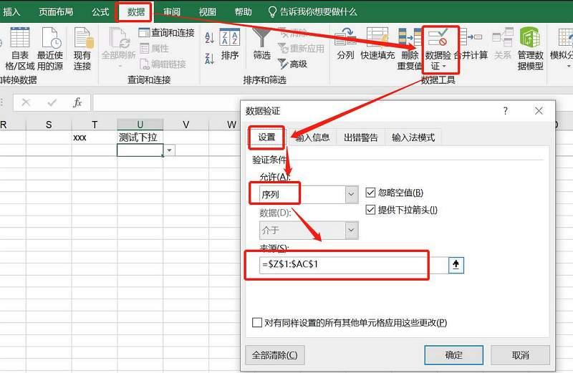The image size is (573, 373).
Task: Sort descending with the Z-A icon
Action: click(209, 59)
